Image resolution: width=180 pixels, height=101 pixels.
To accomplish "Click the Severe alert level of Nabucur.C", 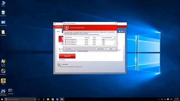I will pos(86,44).
